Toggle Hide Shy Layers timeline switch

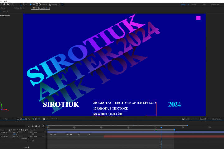[x=33, y=126]
